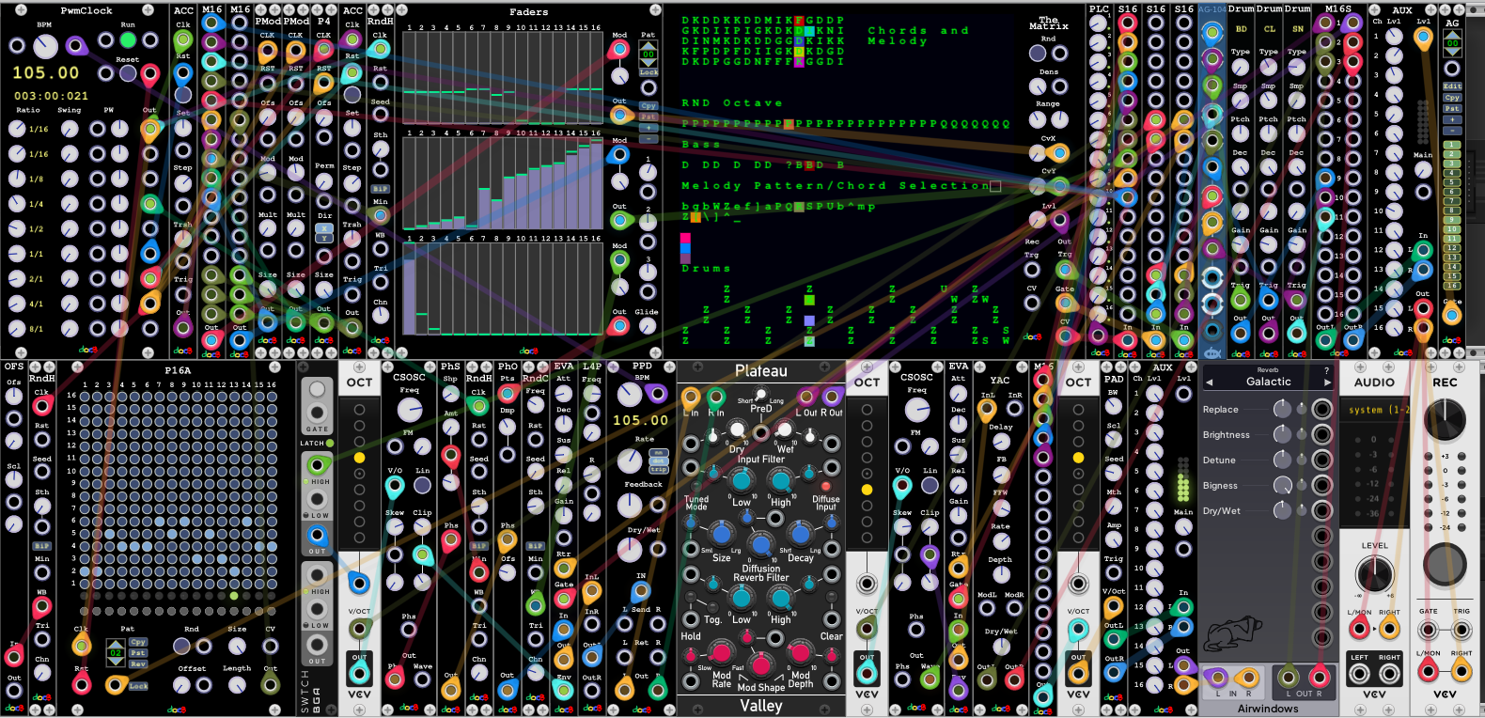Click the AUDIO module LEVEL knob
1485x718 pixels.
pos(1374,573)
